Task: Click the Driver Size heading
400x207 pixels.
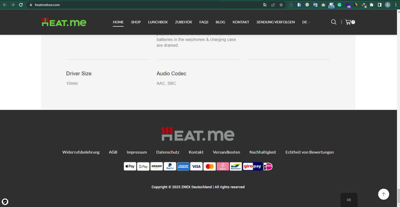Action: pos(79,74)
